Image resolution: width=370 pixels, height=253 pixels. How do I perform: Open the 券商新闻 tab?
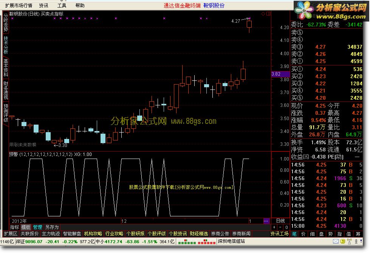242,234
